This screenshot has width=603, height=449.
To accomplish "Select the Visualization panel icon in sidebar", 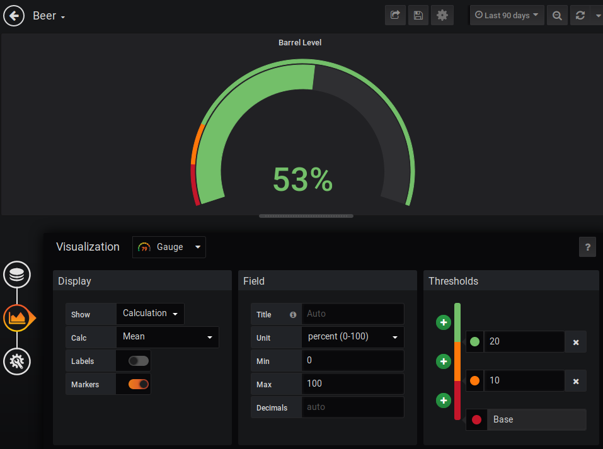I will click(x=17, y=318).
